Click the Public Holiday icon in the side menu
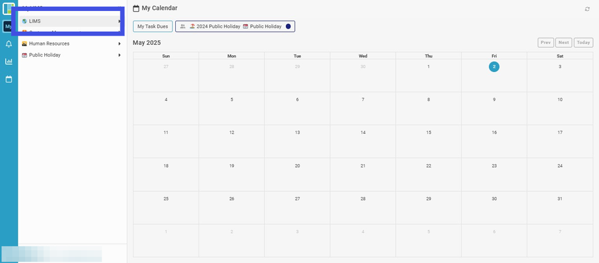This screenshot has height=263, width=599. (x=25, y=55)
